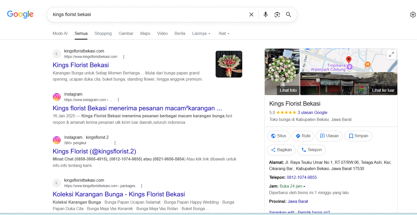The height and width of the screenshot is (215, 417).
Task: Switch to Mode AI tab
Action: pos(60,34)
